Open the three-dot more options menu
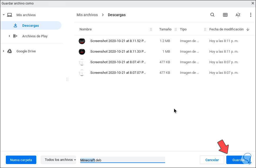The image size is (256, 168). click(x=250, y=15)
